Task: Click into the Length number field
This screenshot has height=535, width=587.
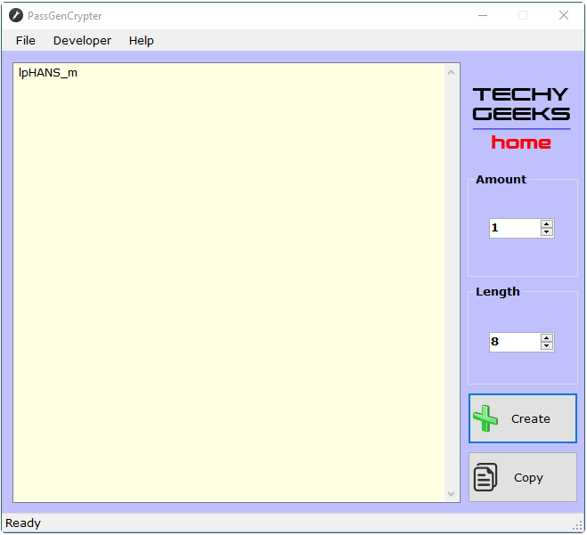Action: pyautogui.click(x=515, y=342)
